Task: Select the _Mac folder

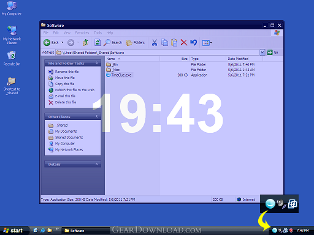Action: pos(113,70)
